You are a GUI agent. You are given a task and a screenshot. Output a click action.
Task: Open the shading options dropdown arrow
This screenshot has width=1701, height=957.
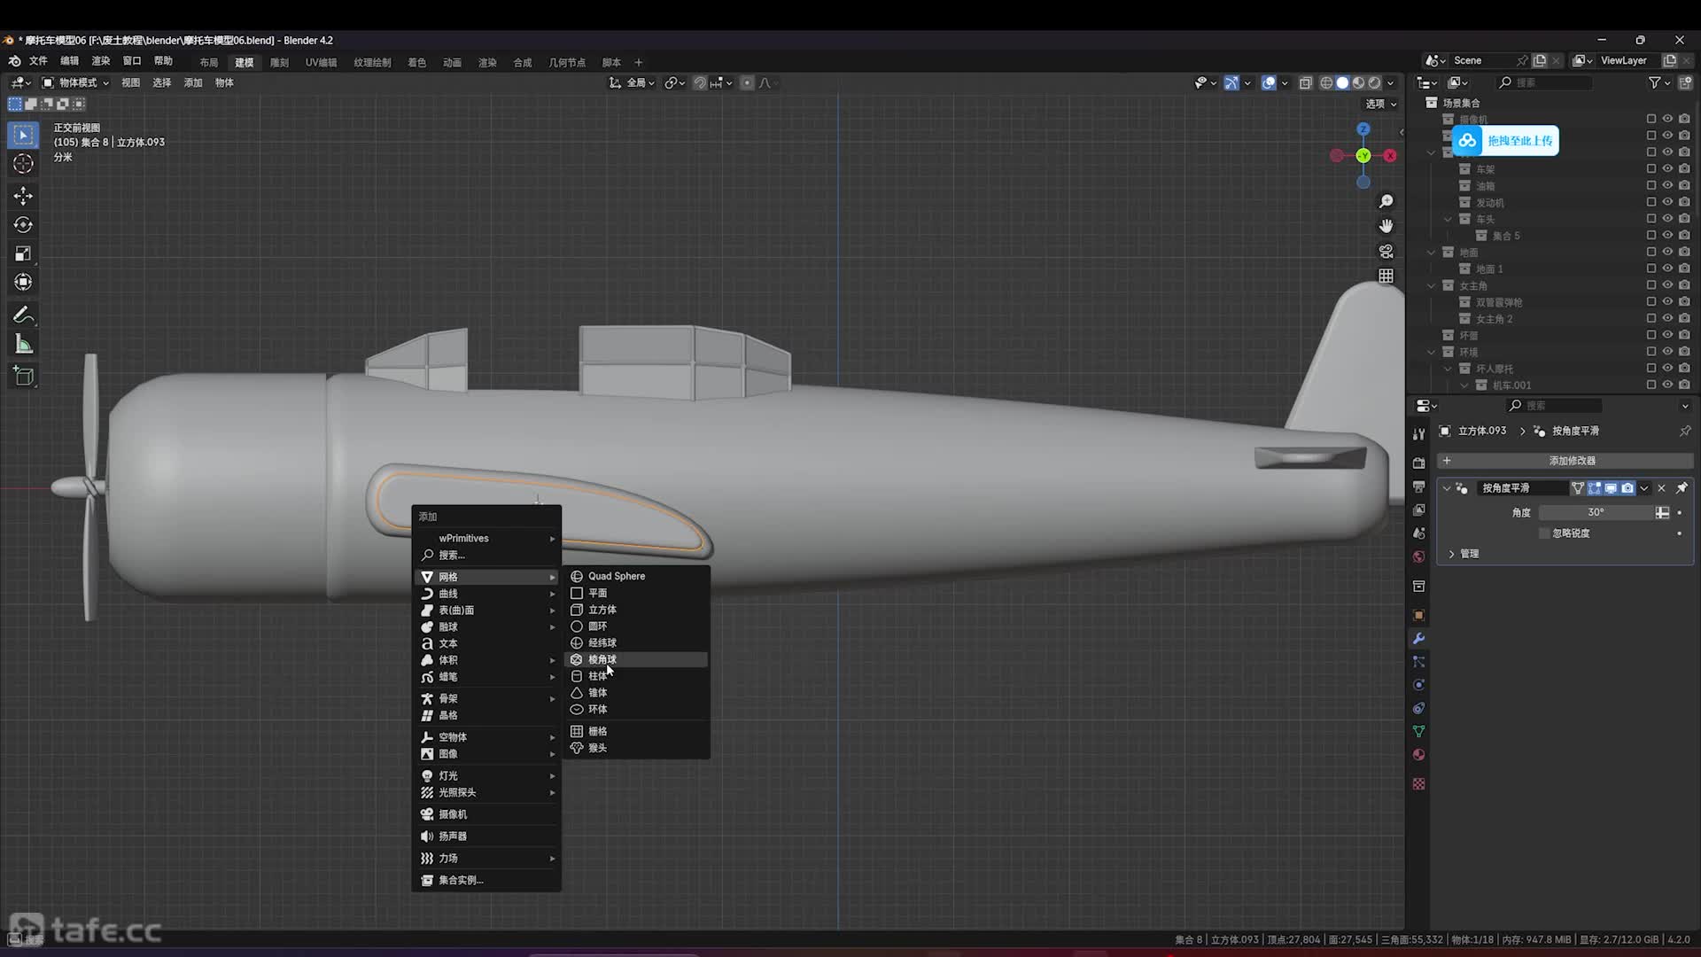[x=1391, y=82]
